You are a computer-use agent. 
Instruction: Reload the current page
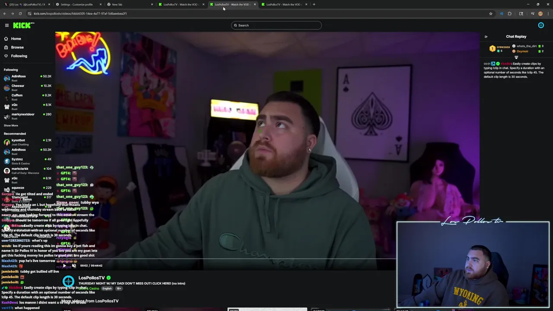[x=20, y=13]
